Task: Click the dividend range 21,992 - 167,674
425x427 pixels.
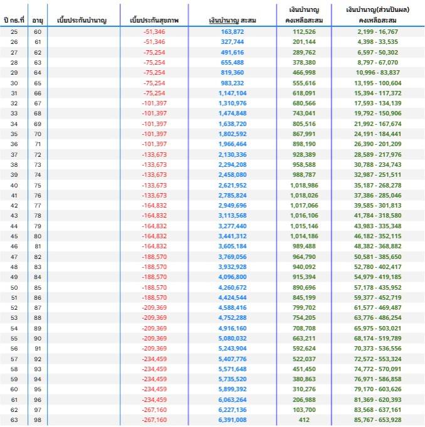Action: point(377,124)
